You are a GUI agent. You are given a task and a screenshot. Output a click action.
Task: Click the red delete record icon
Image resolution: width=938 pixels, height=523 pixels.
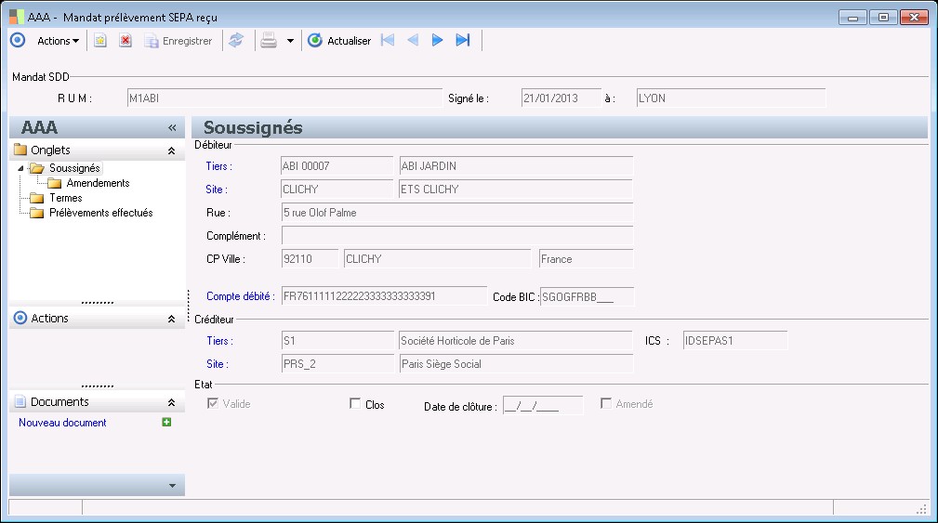(126, 41)
